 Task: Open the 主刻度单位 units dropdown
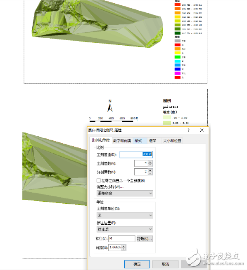pyautogui.click(x=125, y=215)
